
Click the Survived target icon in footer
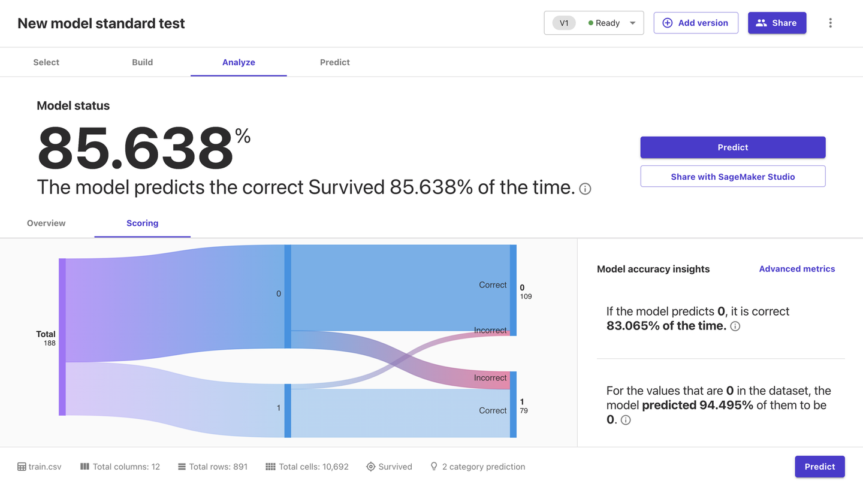[x=370, y=467]
